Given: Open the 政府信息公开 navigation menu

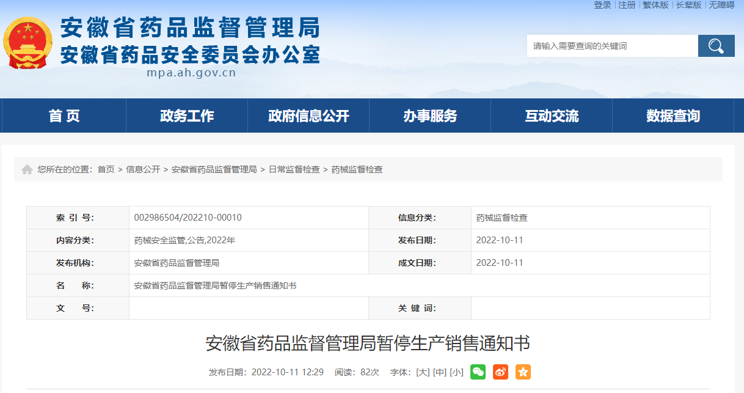Looking at the screenshot, I should pyautogui.click(x=308, y=116).
